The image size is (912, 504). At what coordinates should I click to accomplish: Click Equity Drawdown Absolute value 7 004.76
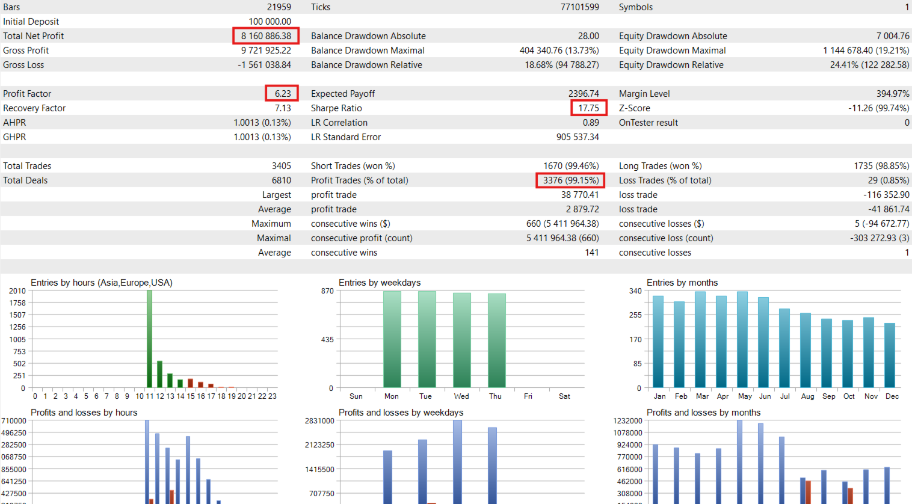(x=893, y=36)
